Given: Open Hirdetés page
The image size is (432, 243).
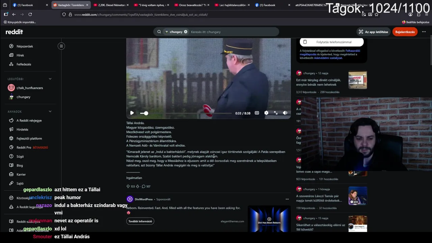Looking at the screenshot, I should pos(22,130).
